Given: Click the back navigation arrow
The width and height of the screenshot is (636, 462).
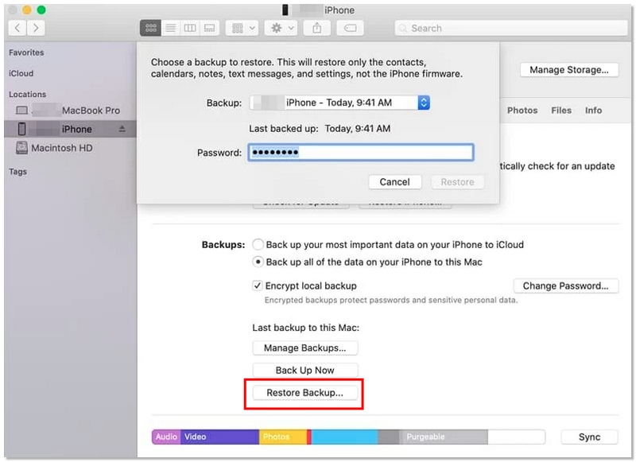Looking at the screenshot, I should click(x=17, y=28).
